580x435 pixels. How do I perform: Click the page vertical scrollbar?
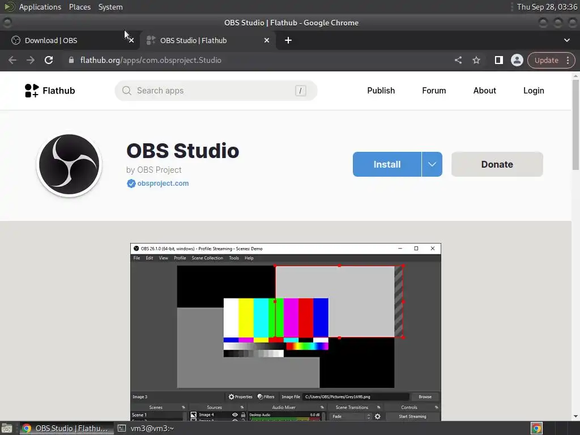575,126
